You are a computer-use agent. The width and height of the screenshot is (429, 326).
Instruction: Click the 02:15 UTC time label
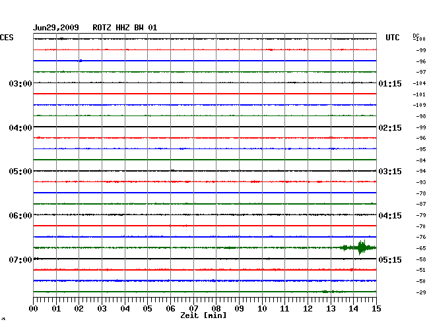390,128
